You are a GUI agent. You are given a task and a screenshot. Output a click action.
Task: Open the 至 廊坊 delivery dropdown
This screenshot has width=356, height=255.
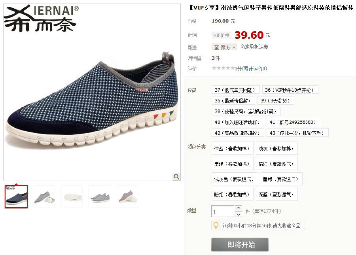coord(224,47)
